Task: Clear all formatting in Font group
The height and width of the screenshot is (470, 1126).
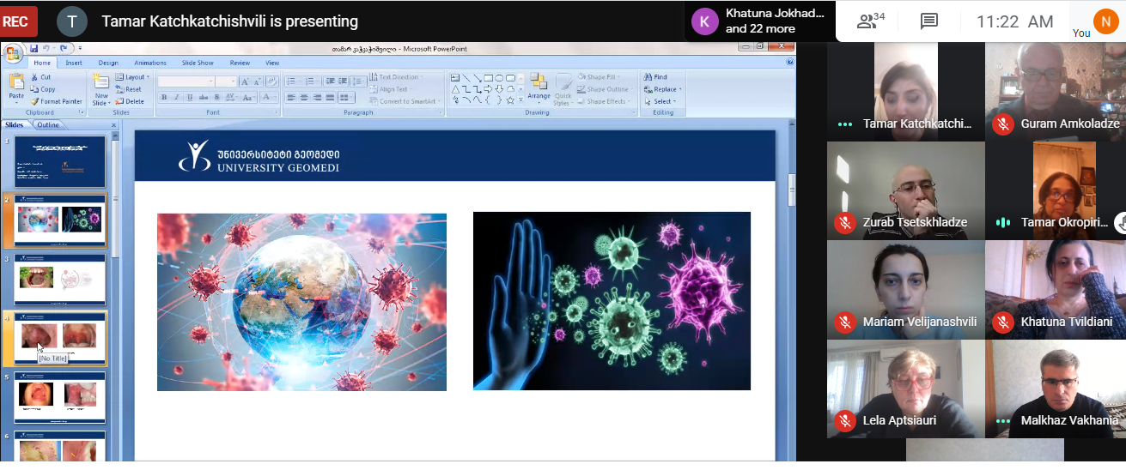Action: point(272,81)
